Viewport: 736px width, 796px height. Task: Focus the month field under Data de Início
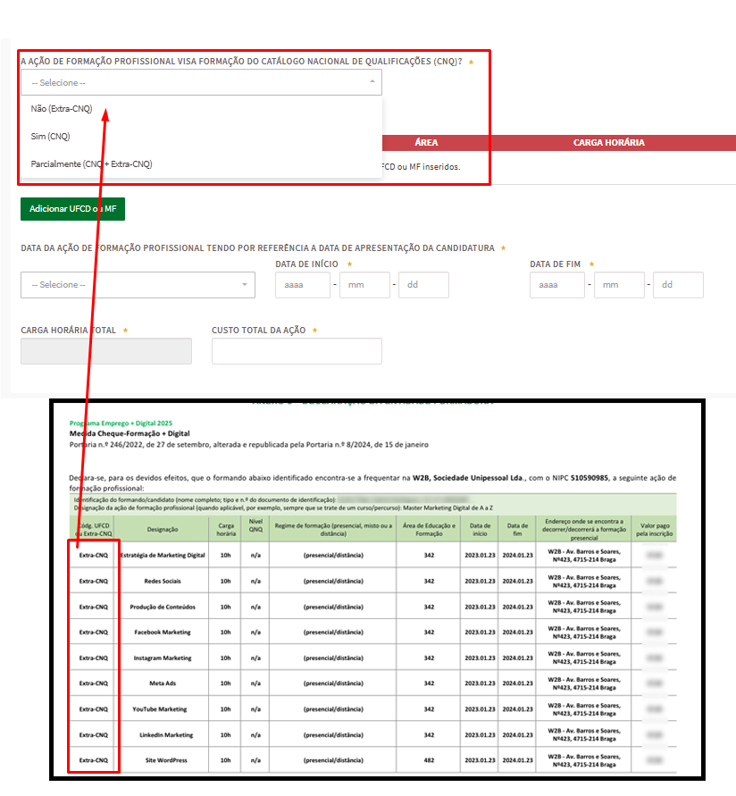364,285
